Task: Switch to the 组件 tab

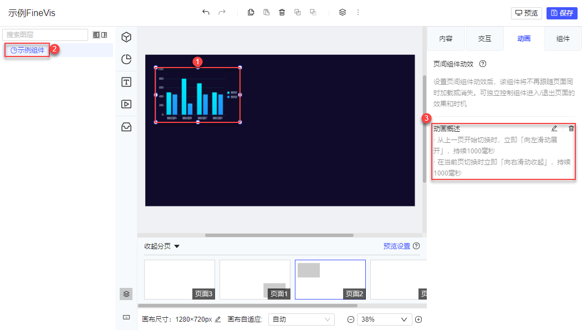Action: pyautogui.click(x=563, y=39)
